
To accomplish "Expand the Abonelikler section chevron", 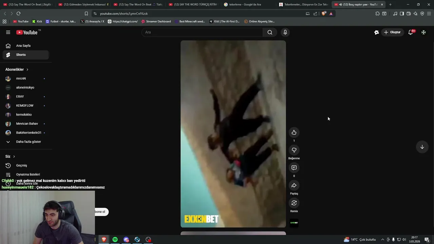I will coord(27,69).
